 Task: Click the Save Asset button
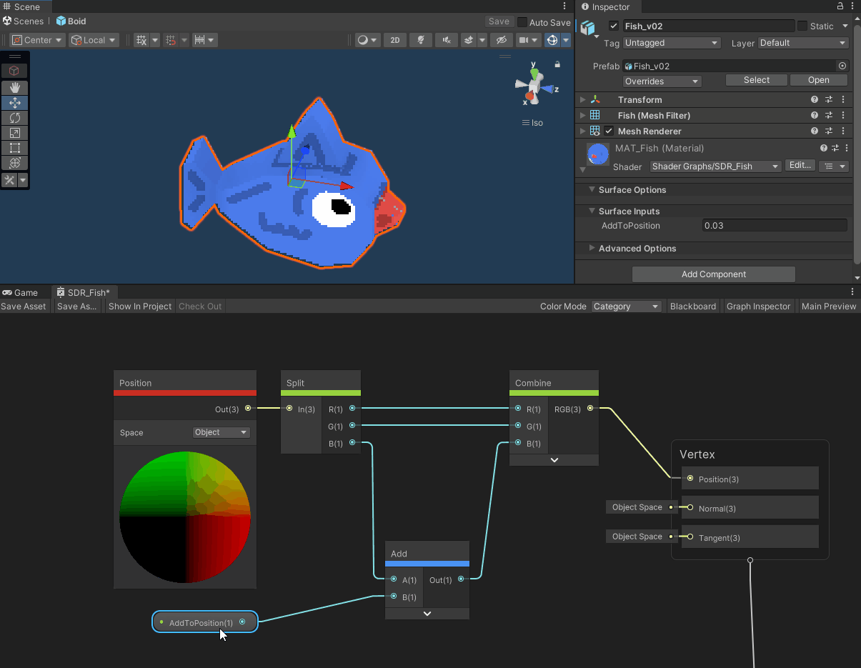[24, 306]
